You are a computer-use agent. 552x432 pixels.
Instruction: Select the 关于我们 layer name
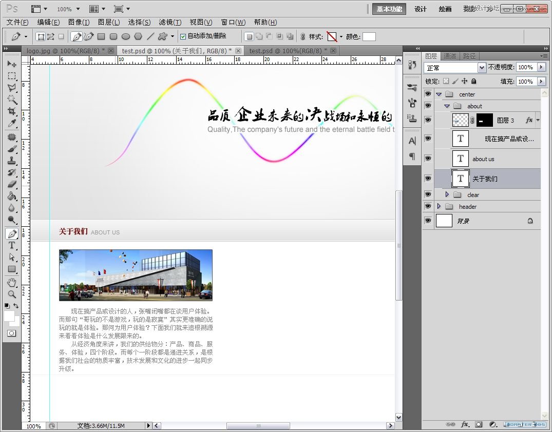485,179
